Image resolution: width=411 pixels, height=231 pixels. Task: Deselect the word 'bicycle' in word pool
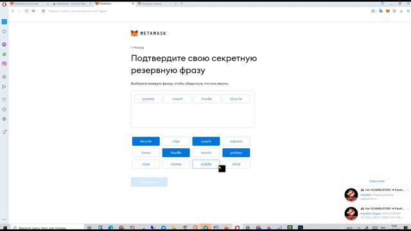pyautogui.click(x=146, y=141)
